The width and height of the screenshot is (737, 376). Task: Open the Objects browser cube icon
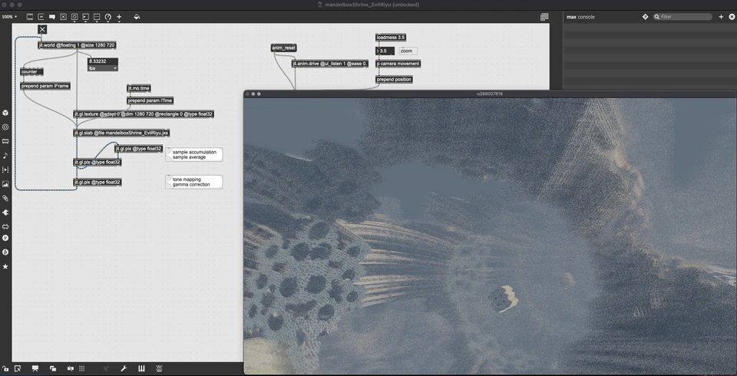click(5, 113)
